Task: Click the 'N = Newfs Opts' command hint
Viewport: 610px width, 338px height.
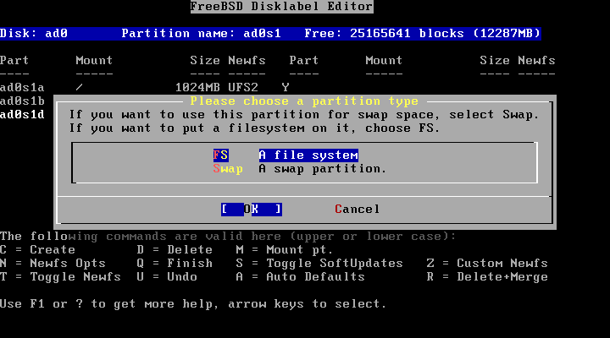Action: click(x=53, y=264)
